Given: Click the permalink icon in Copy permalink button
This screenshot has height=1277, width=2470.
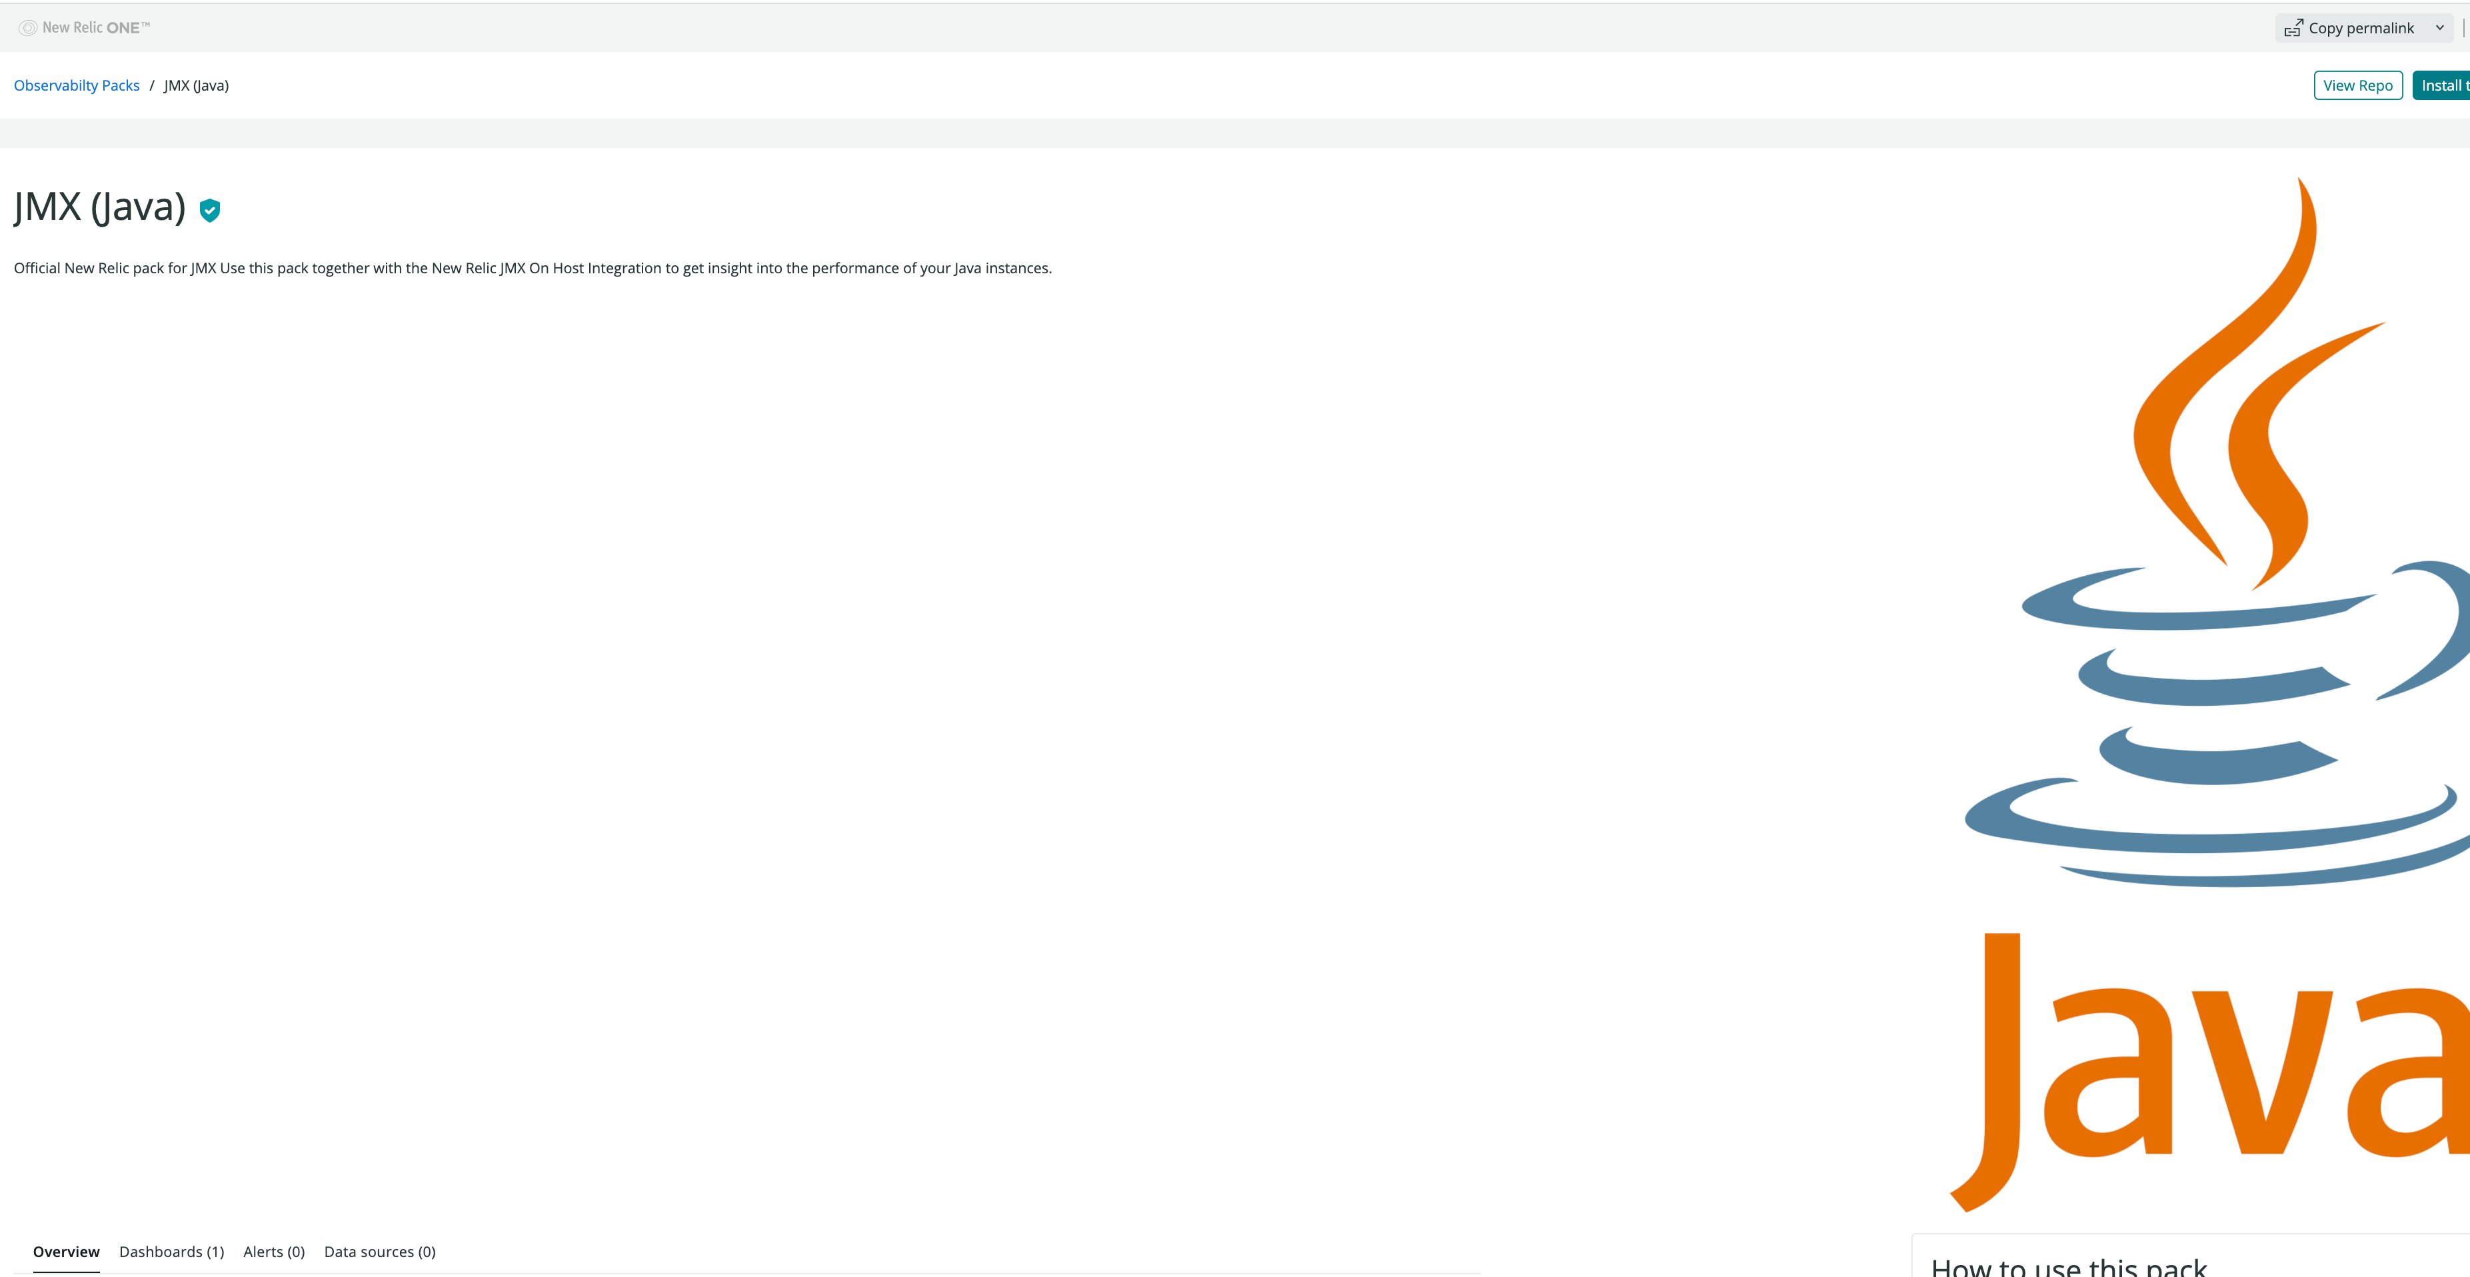Looking at the screenshot, I should click(2293, 27).
